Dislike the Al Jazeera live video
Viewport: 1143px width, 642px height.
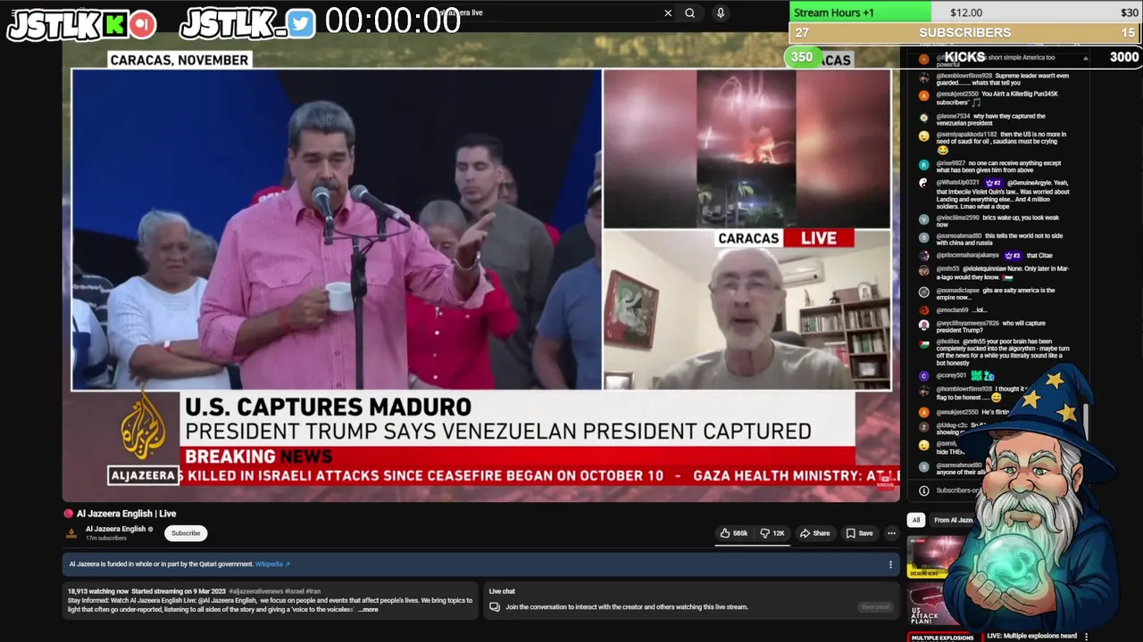point(772,533)
